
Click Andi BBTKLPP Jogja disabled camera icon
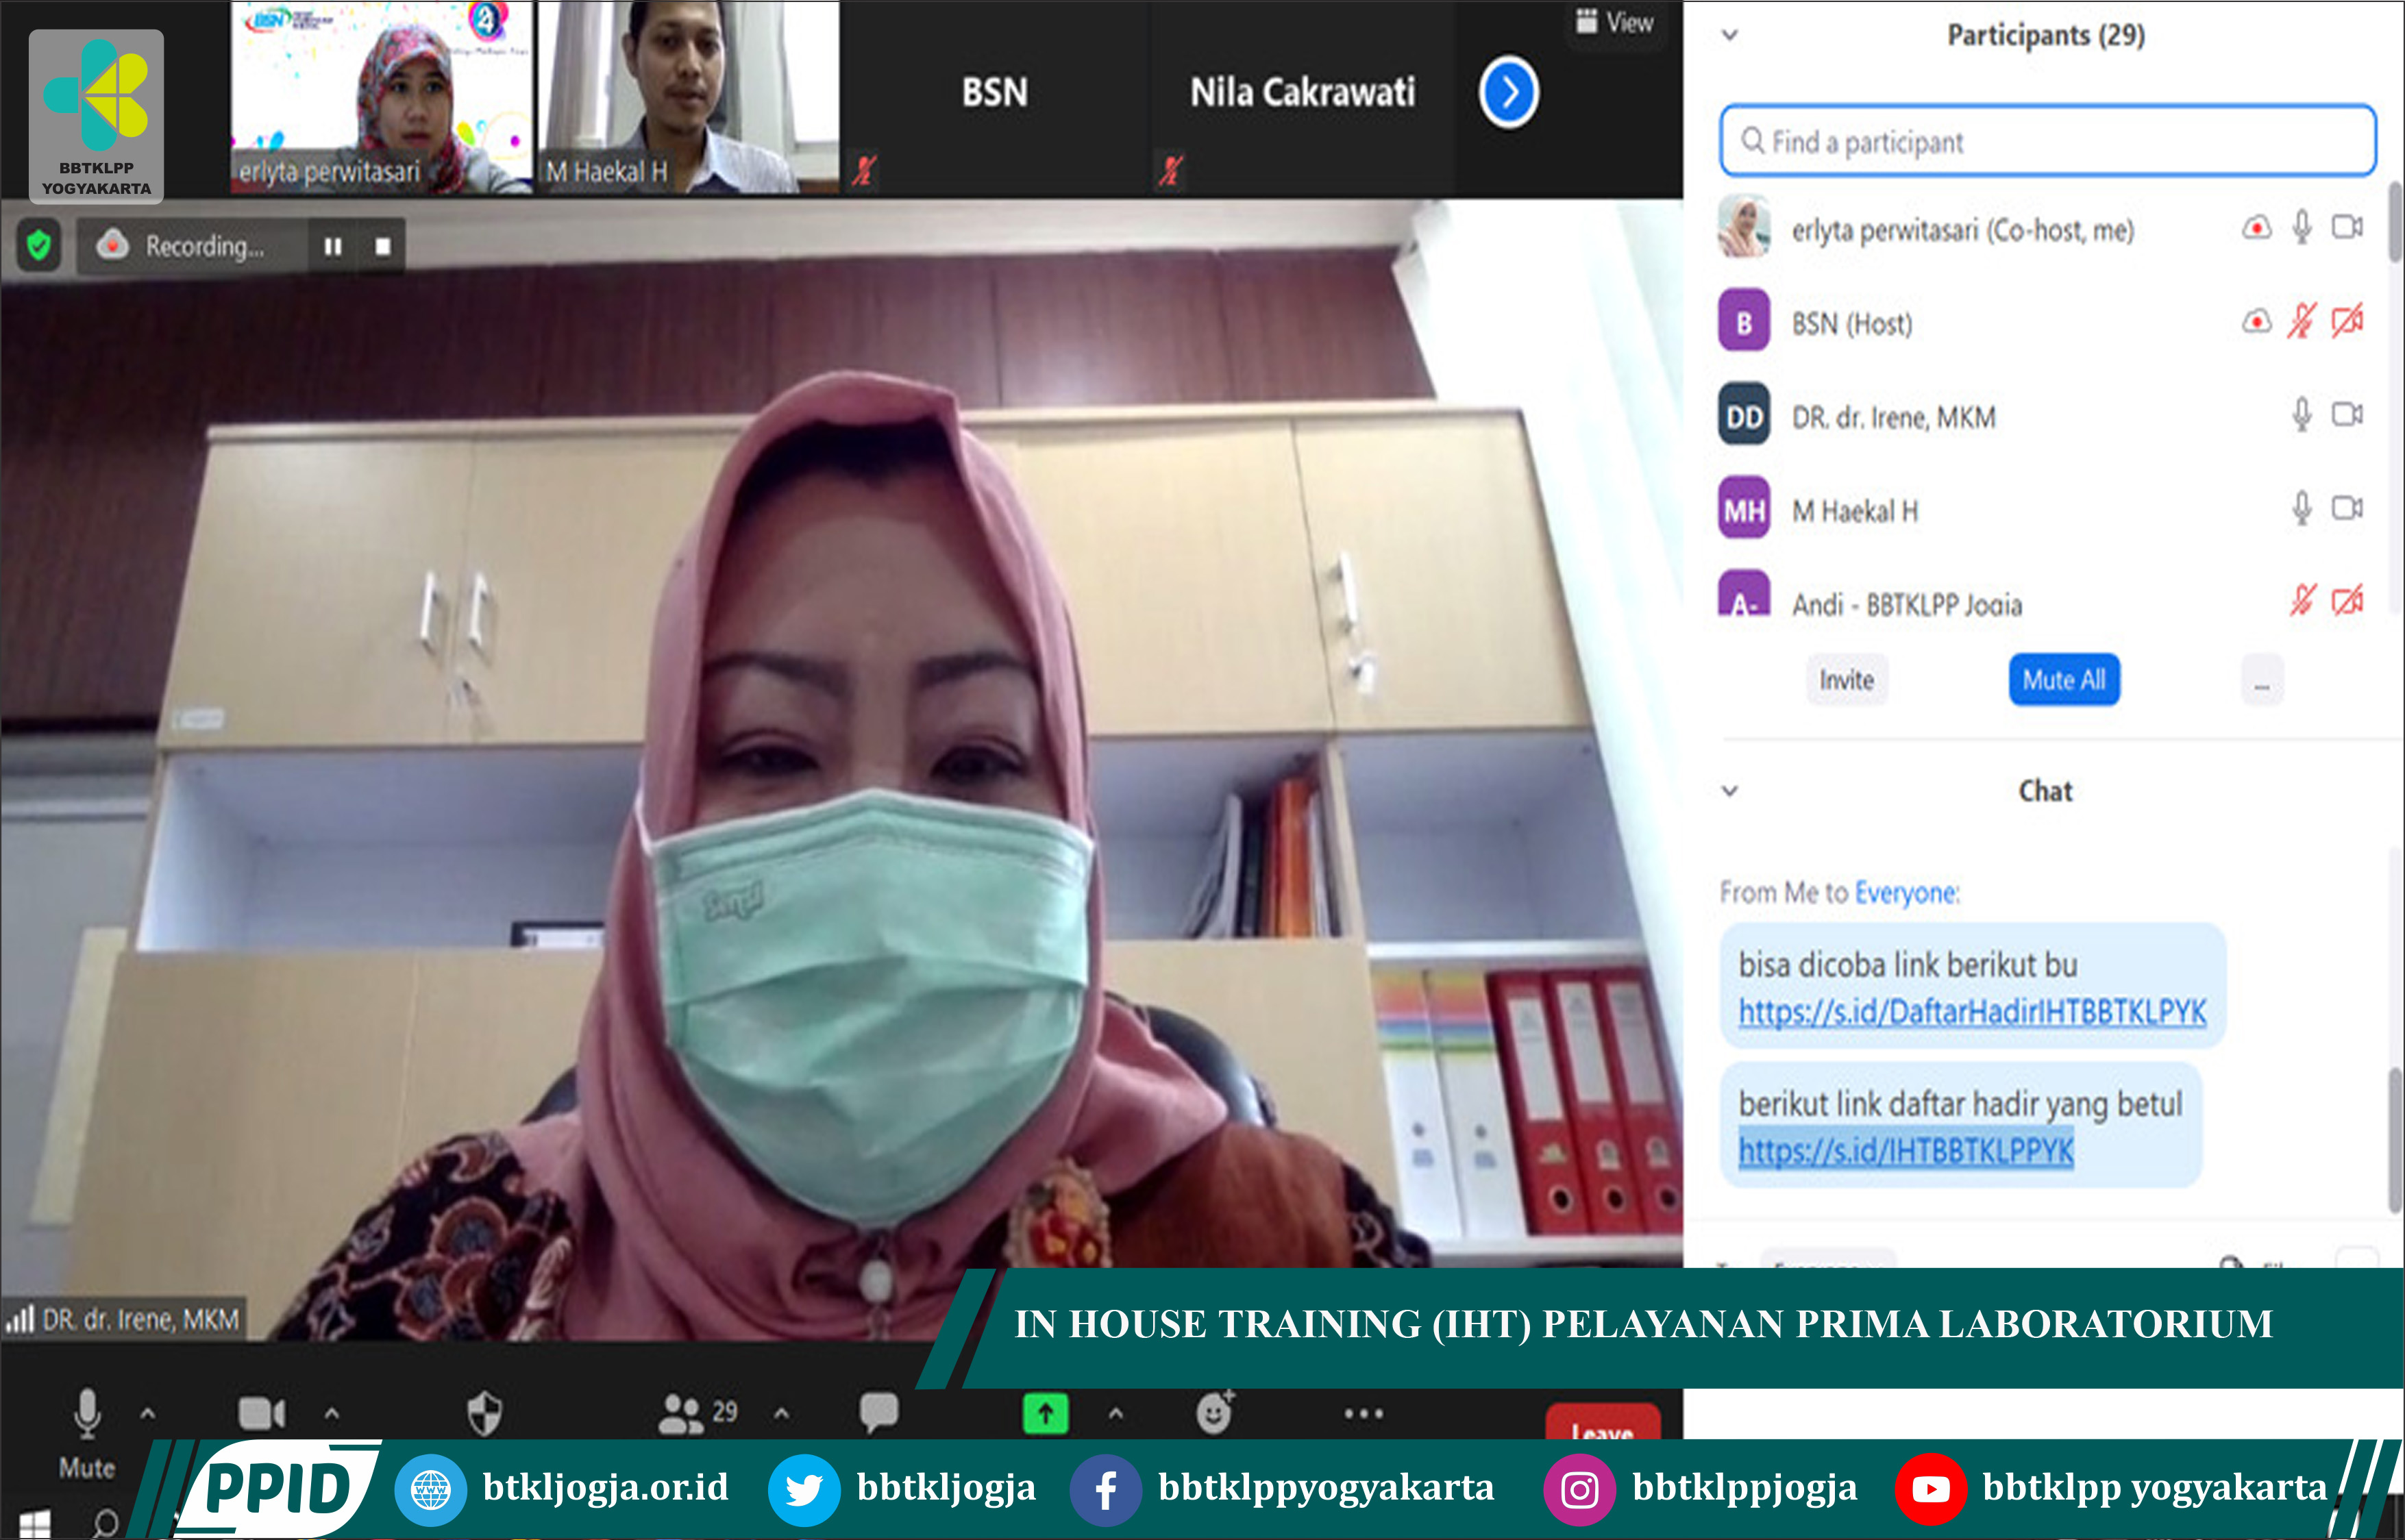pyautogui.click(x=2347, y=600)
